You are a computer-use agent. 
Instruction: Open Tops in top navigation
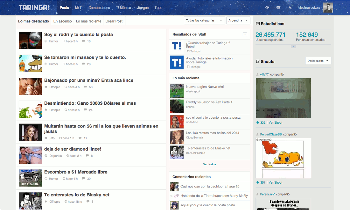pos(158,8)
